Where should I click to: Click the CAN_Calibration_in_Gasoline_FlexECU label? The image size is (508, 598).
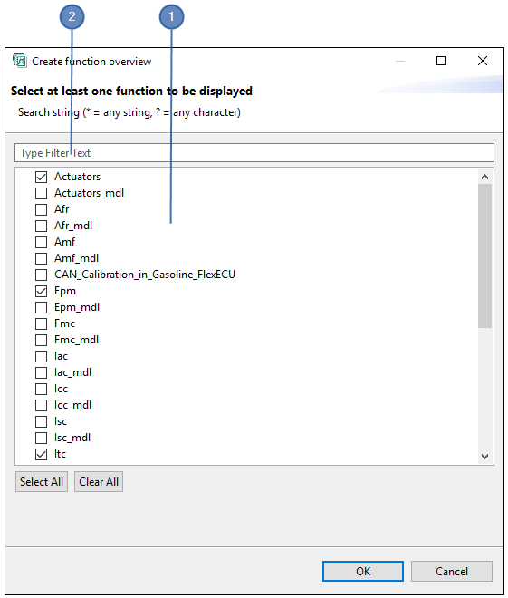pyautogui.click(x=145, y=275)
